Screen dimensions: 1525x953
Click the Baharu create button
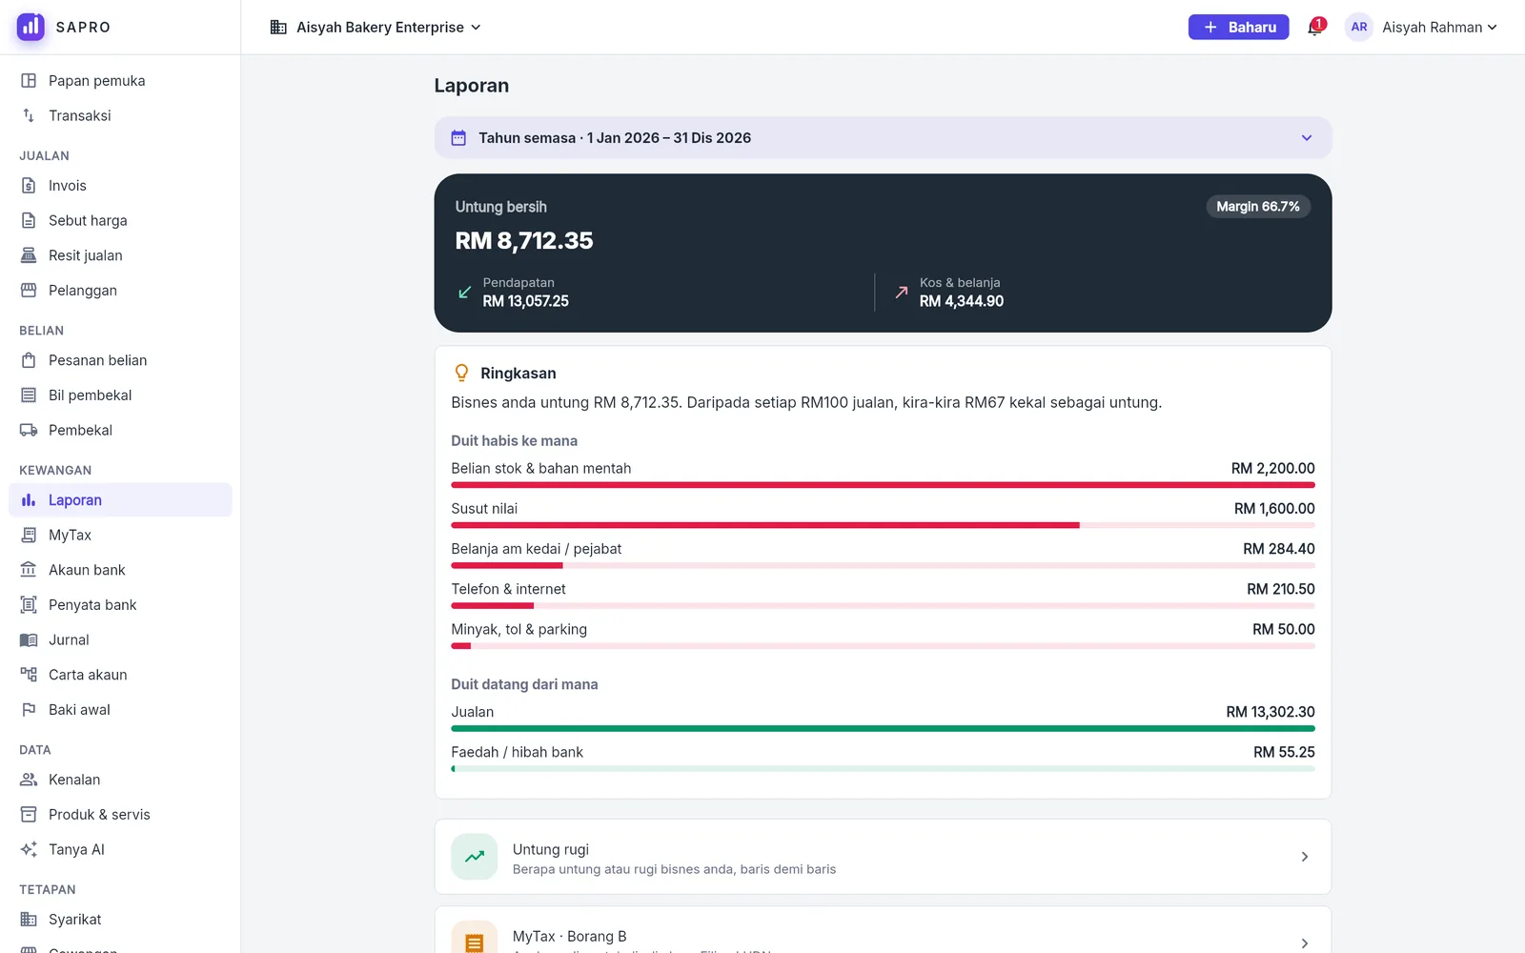1238,27
